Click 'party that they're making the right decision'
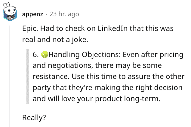Screen dimensions: 191x127 pyautogui.click(x=108, y=88)
